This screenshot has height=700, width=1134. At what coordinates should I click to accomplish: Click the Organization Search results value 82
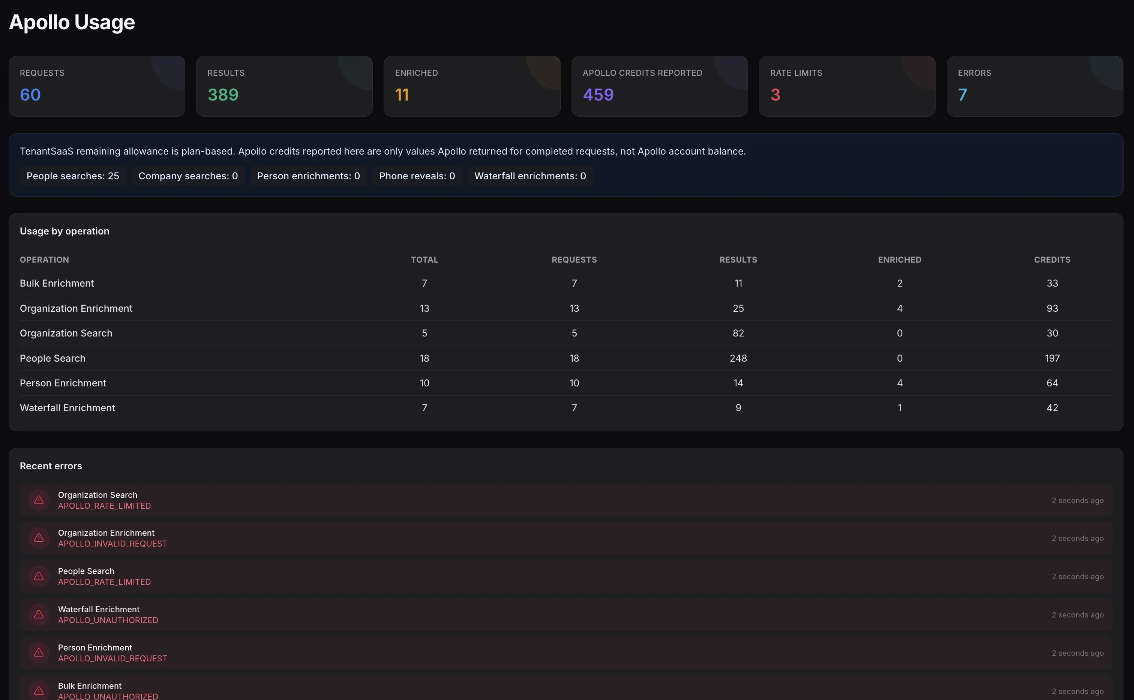tap(738, 333)
